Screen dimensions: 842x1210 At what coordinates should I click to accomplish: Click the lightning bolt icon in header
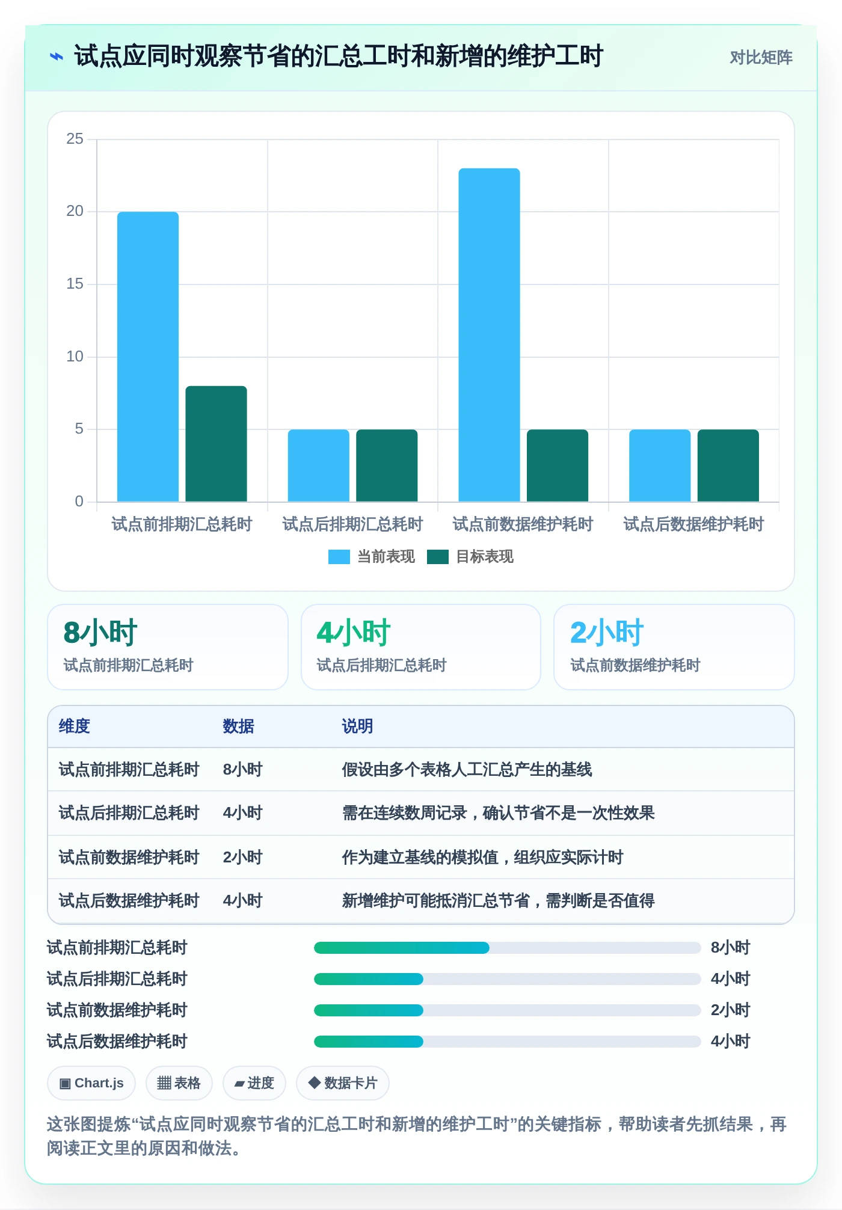click(56, 57)
